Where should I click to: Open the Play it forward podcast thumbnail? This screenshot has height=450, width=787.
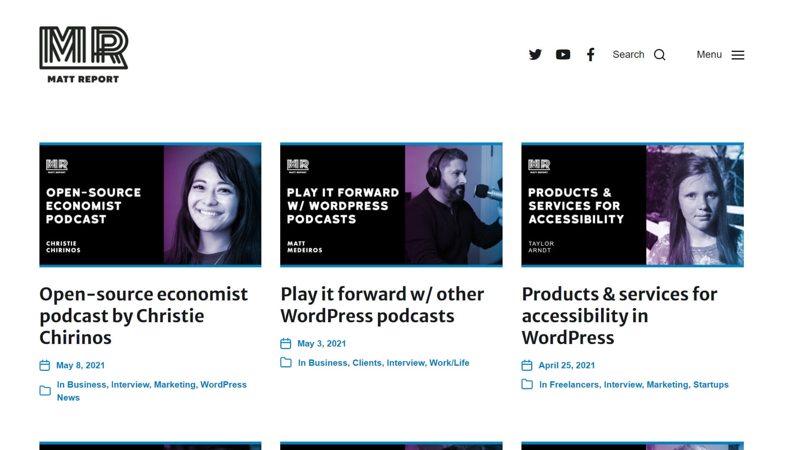coord(391,204)
